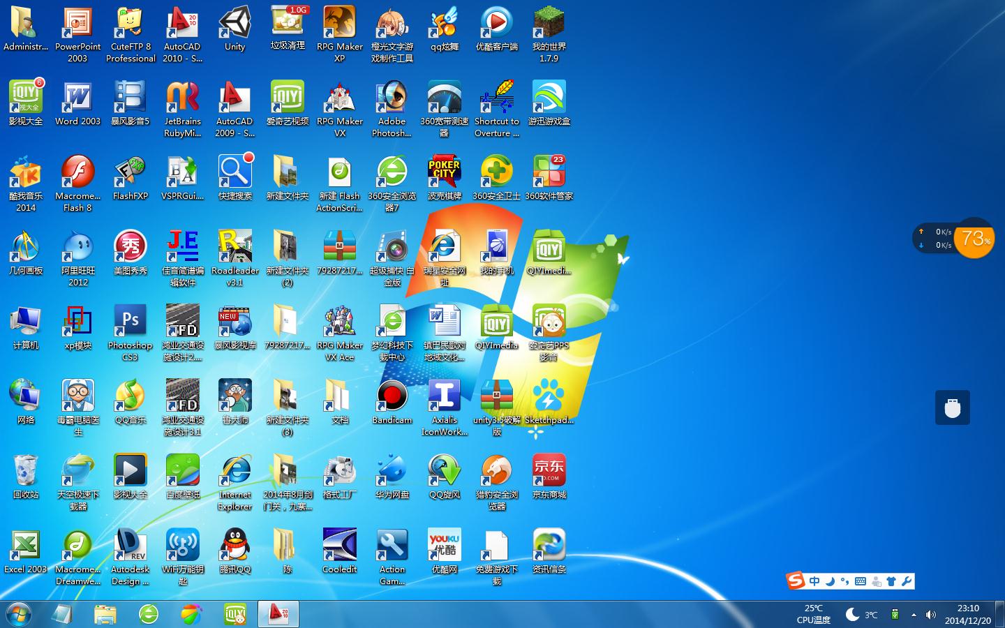1005x628 pixels.
Task: Open the 计算机 computer icon
Action: pyautogui.click(x=26, y=327)
